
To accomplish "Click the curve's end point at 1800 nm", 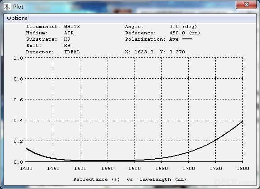I will (x=242, y=121).
